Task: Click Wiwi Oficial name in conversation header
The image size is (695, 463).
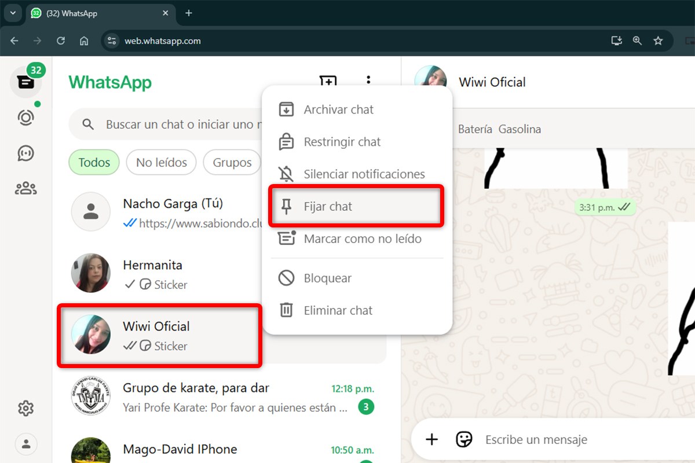Action: pos(492,82)
